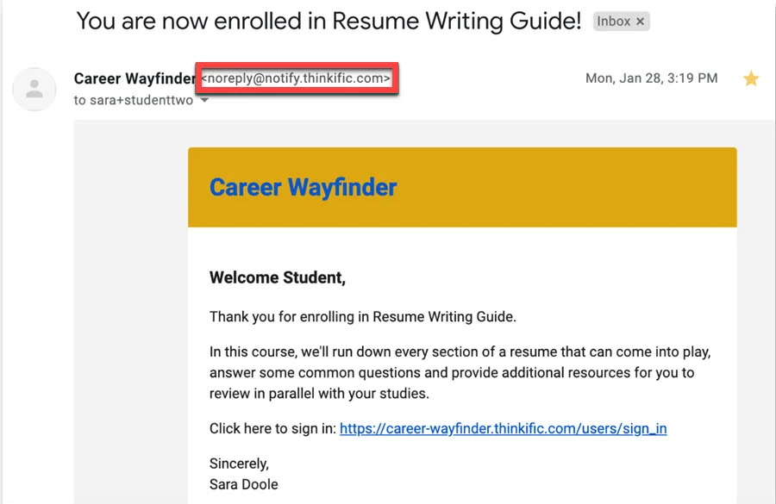Click the "Welcome Student," greeting
Image resolution: width=776 pixels, height=504 pixels.
pos(277,277)
